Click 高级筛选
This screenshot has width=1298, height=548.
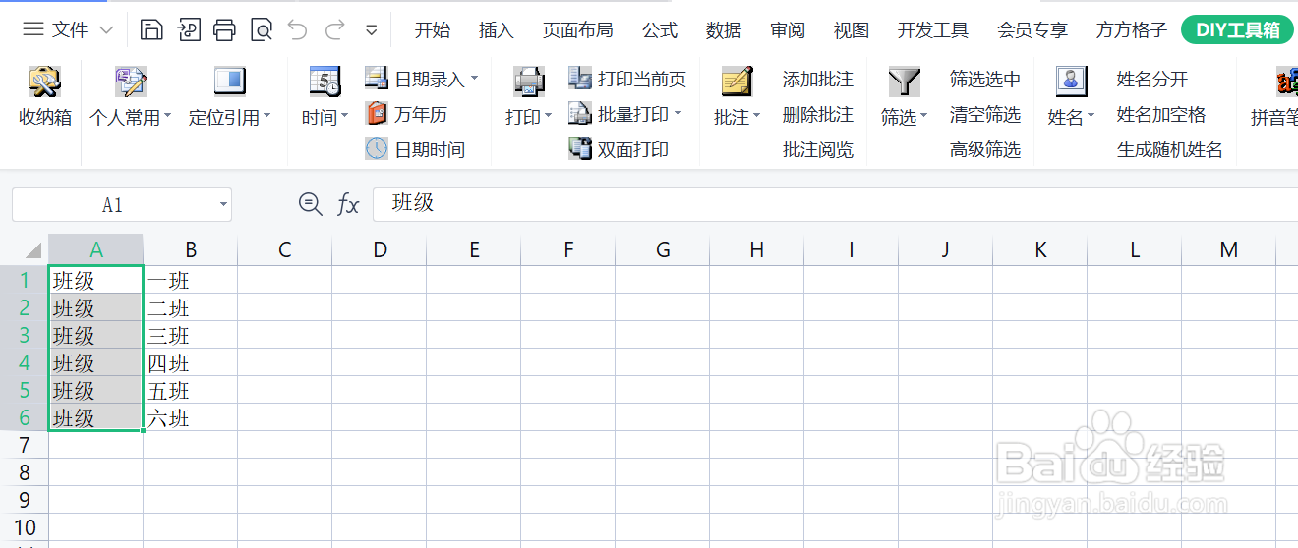[x=985, y=149]
